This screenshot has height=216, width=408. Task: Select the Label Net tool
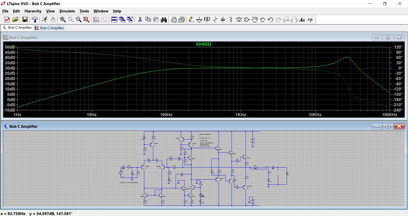click(x=207, y=20)
